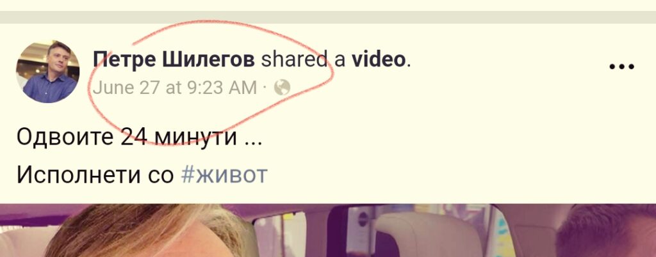Open the June 27 at 9:23 AM timestamp
This screenshot has width=656, height=257.
[x=175, y=88]
